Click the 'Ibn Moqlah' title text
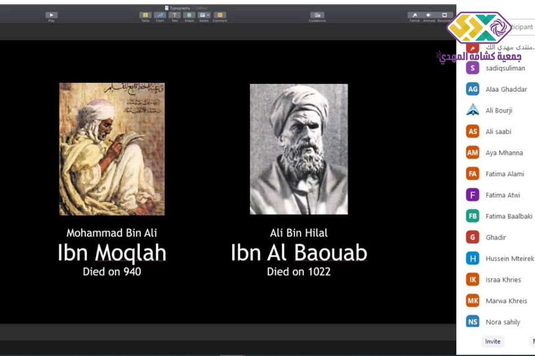This screenshot has width=535, height=356. click(x=112, y=252)
